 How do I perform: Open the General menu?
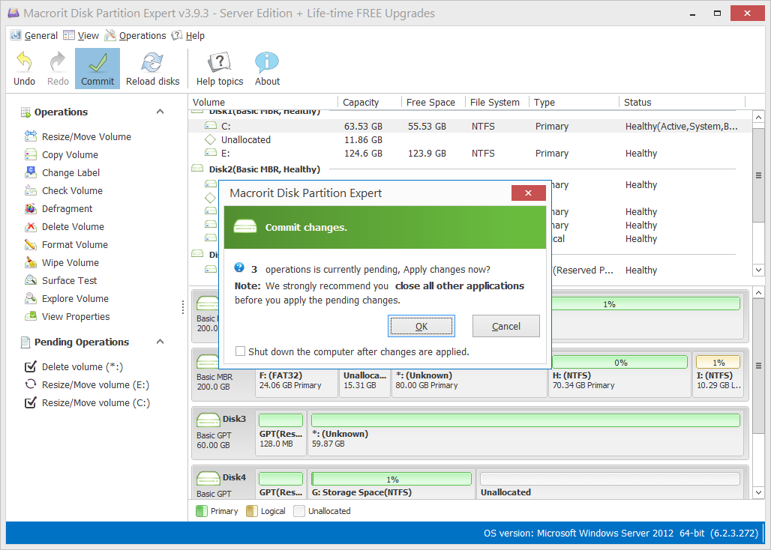[x=34, y=35]
